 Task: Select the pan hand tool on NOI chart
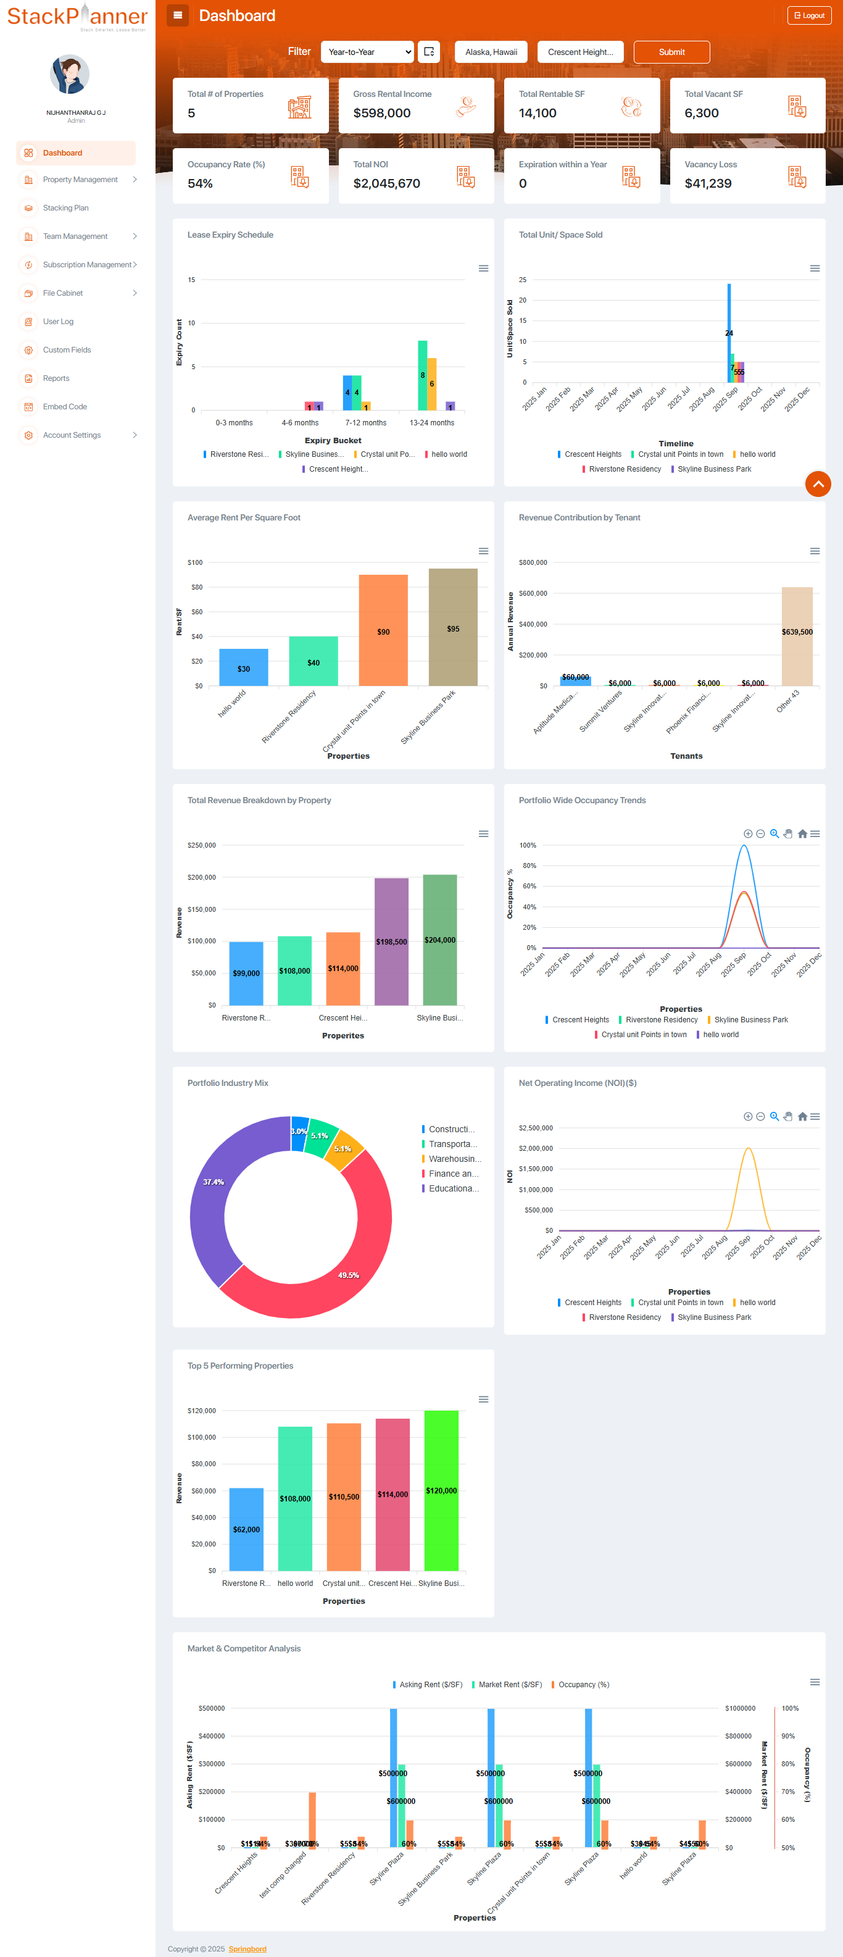(787, 1117)
